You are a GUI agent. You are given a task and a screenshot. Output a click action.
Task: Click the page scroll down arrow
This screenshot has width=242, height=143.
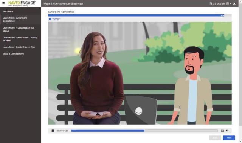coord(240,141)
